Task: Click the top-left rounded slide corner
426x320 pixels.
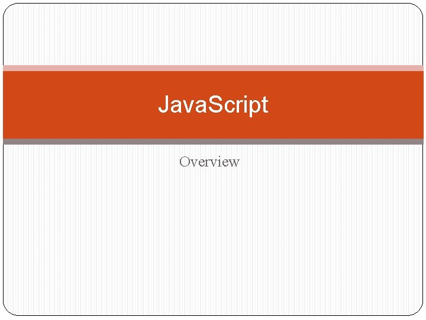Action: (x=7, y=7)
